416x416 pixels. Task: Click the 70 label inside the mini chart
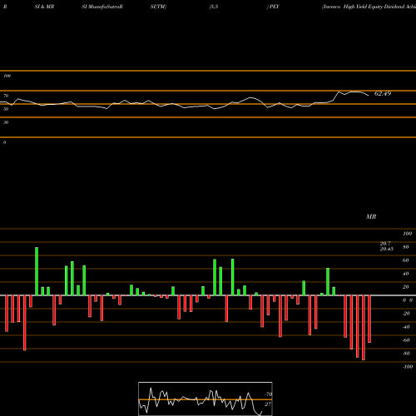pyautogui.click(x=268, y=394)
